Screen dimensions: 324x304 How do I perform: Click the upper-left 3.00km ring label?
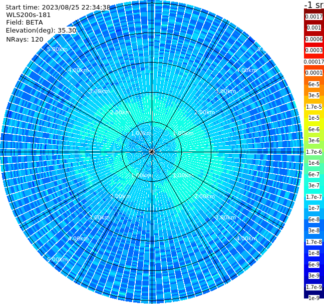tap(99, 91)
